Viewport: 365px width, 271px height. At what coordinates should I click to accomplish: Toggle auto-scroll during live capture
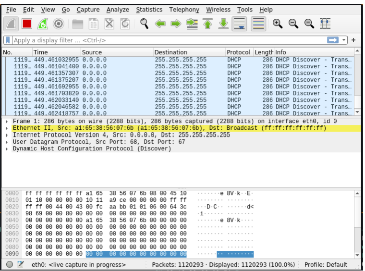coord(239,24)
